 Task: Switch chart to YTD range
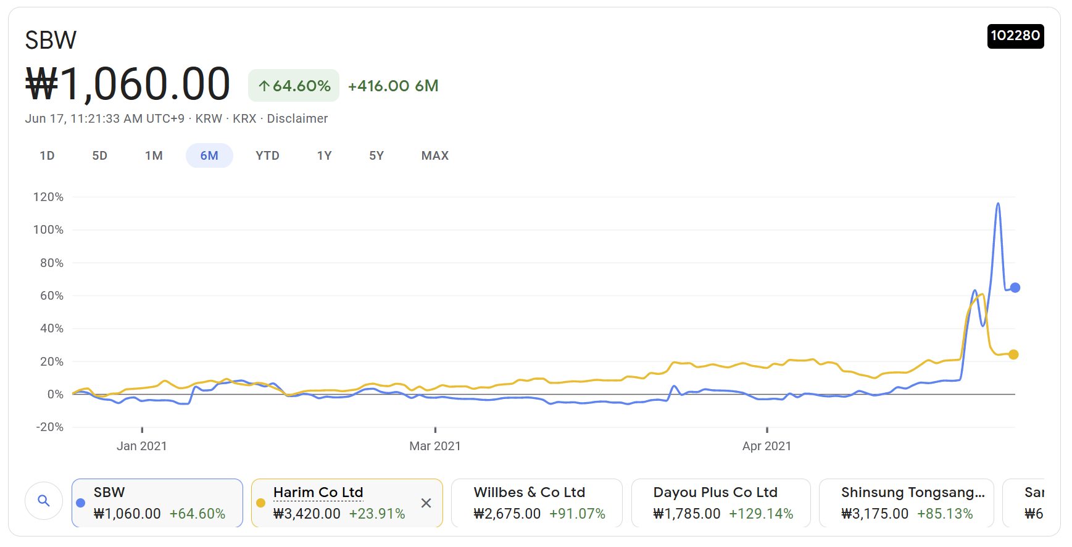click(x=267, y=156)
